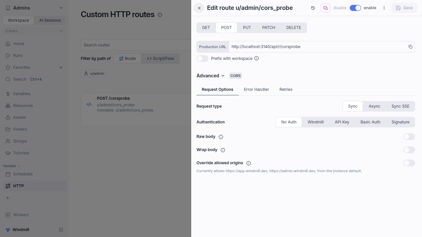Open the Request Options tab
Image resolution: width=422 pixels, height=237 pixels.
click(218, 90)
